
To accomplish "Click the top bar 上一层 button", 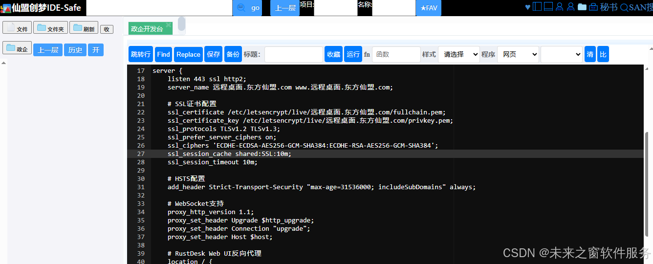I will (285, 8).
